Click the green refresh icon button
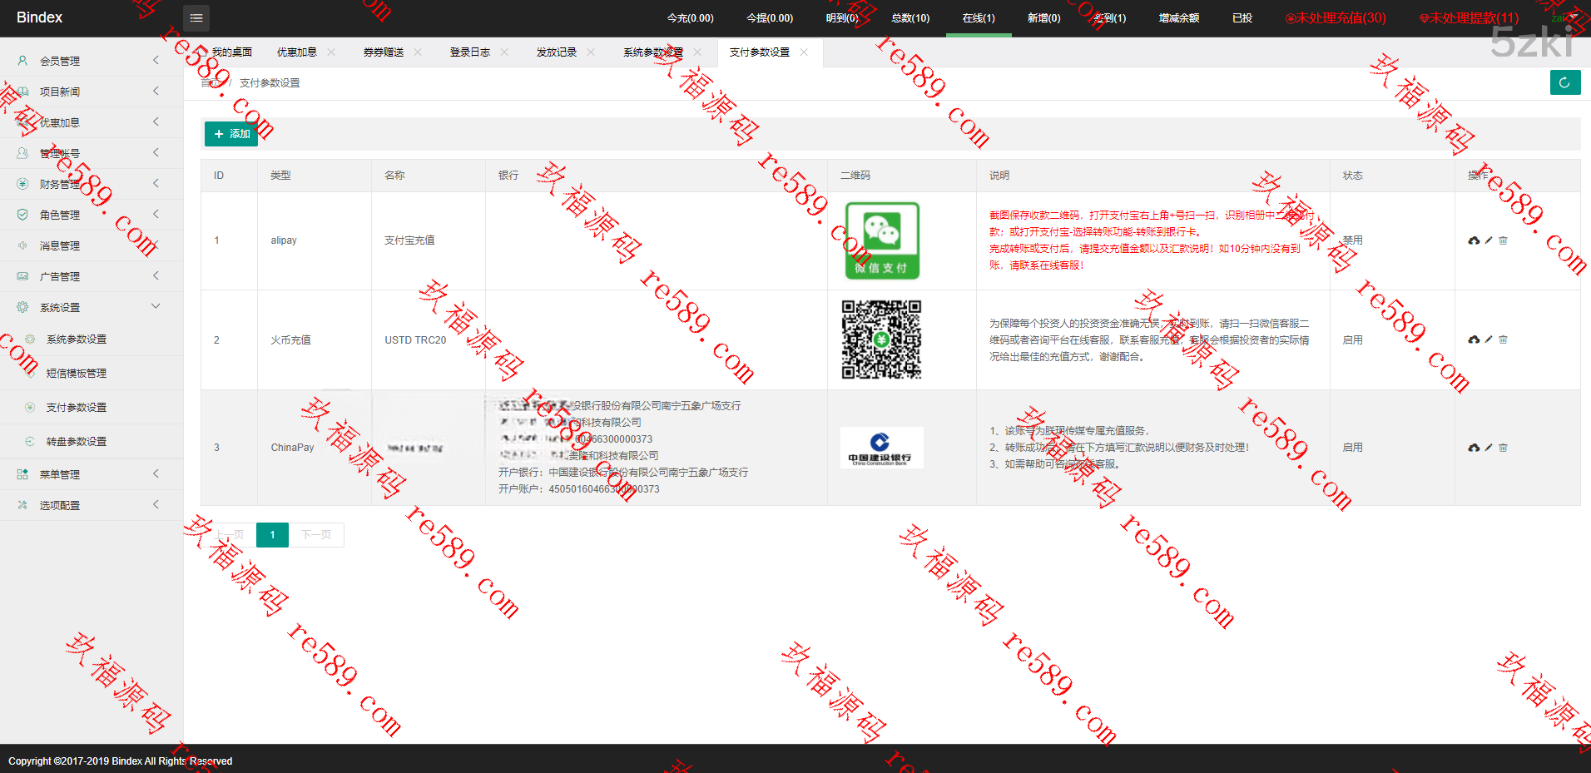 coord(1564,82)
